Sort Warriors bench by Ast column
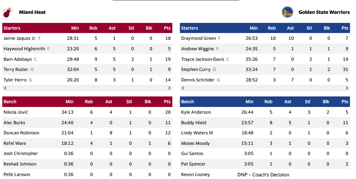 pyautogui.click(x=288, y=102)
